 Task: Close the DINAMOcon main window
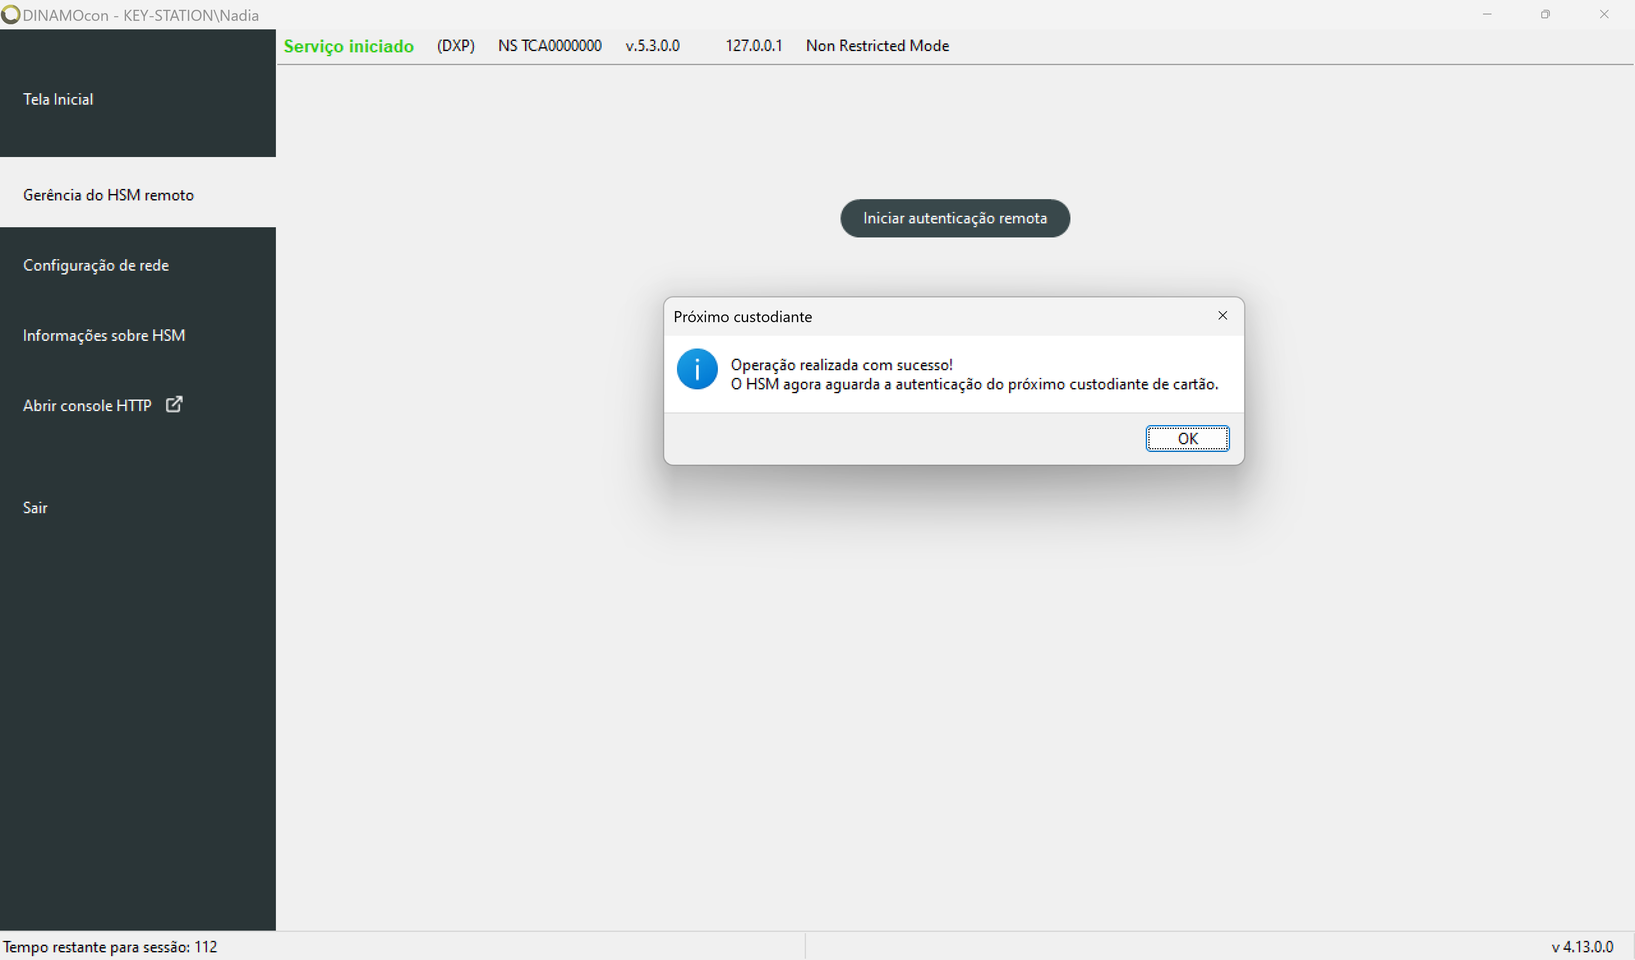click(x=1604, y=14)
